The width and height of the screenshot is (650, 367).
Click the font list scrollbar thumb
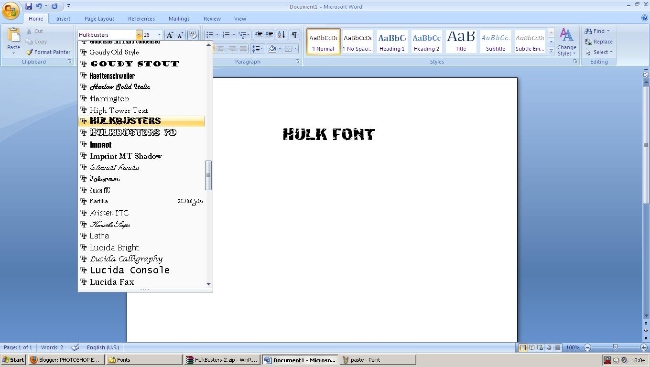click(x=208, y=175)
